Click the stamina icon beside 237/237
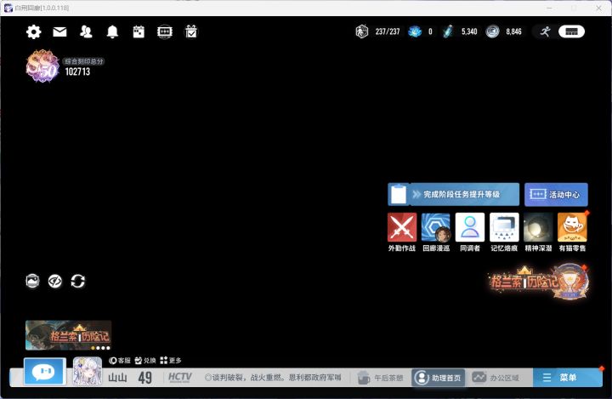 point(362,31)
